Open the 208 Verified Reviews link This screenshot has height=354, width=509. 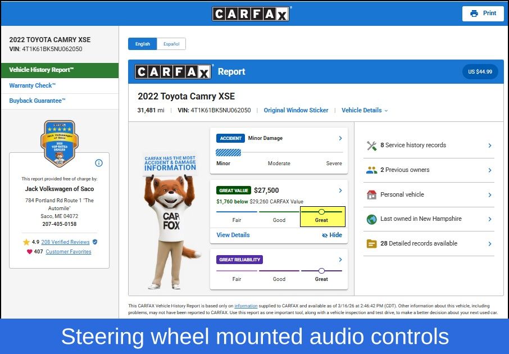(x=65, y=242)
